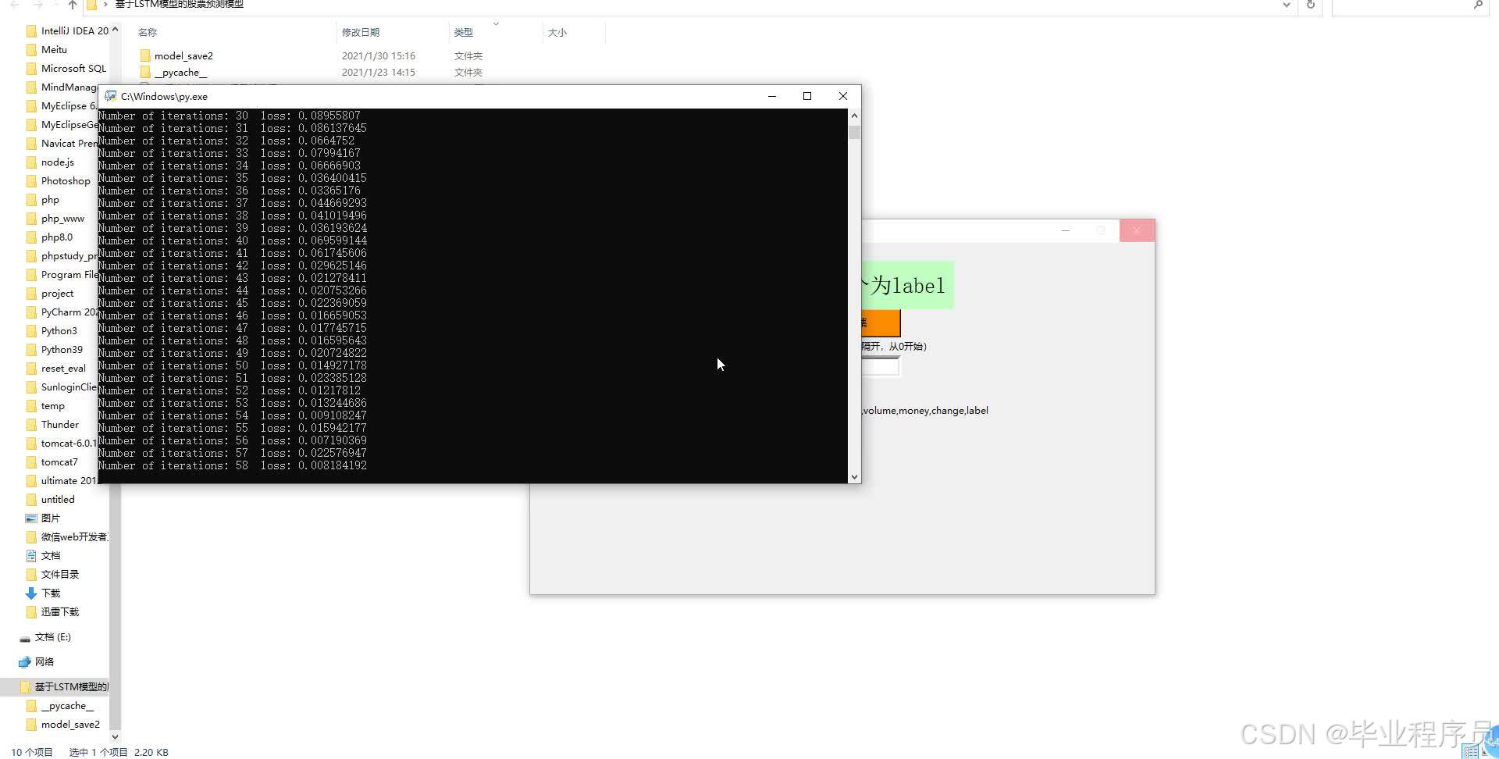The height and width of the screenshot is (759, 1499).
Task: Click the refresh button in Explorer address bar
Action: 1311,5
